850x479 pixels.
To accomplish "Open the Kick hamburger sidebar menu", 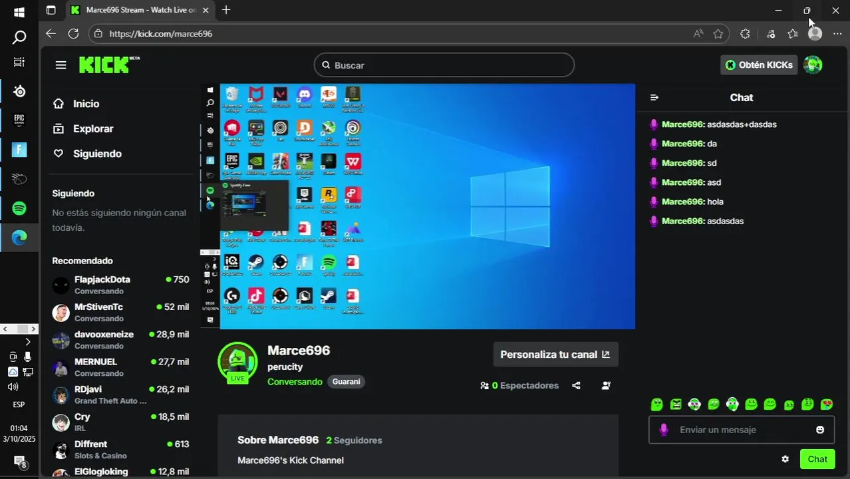I will 61,65.
